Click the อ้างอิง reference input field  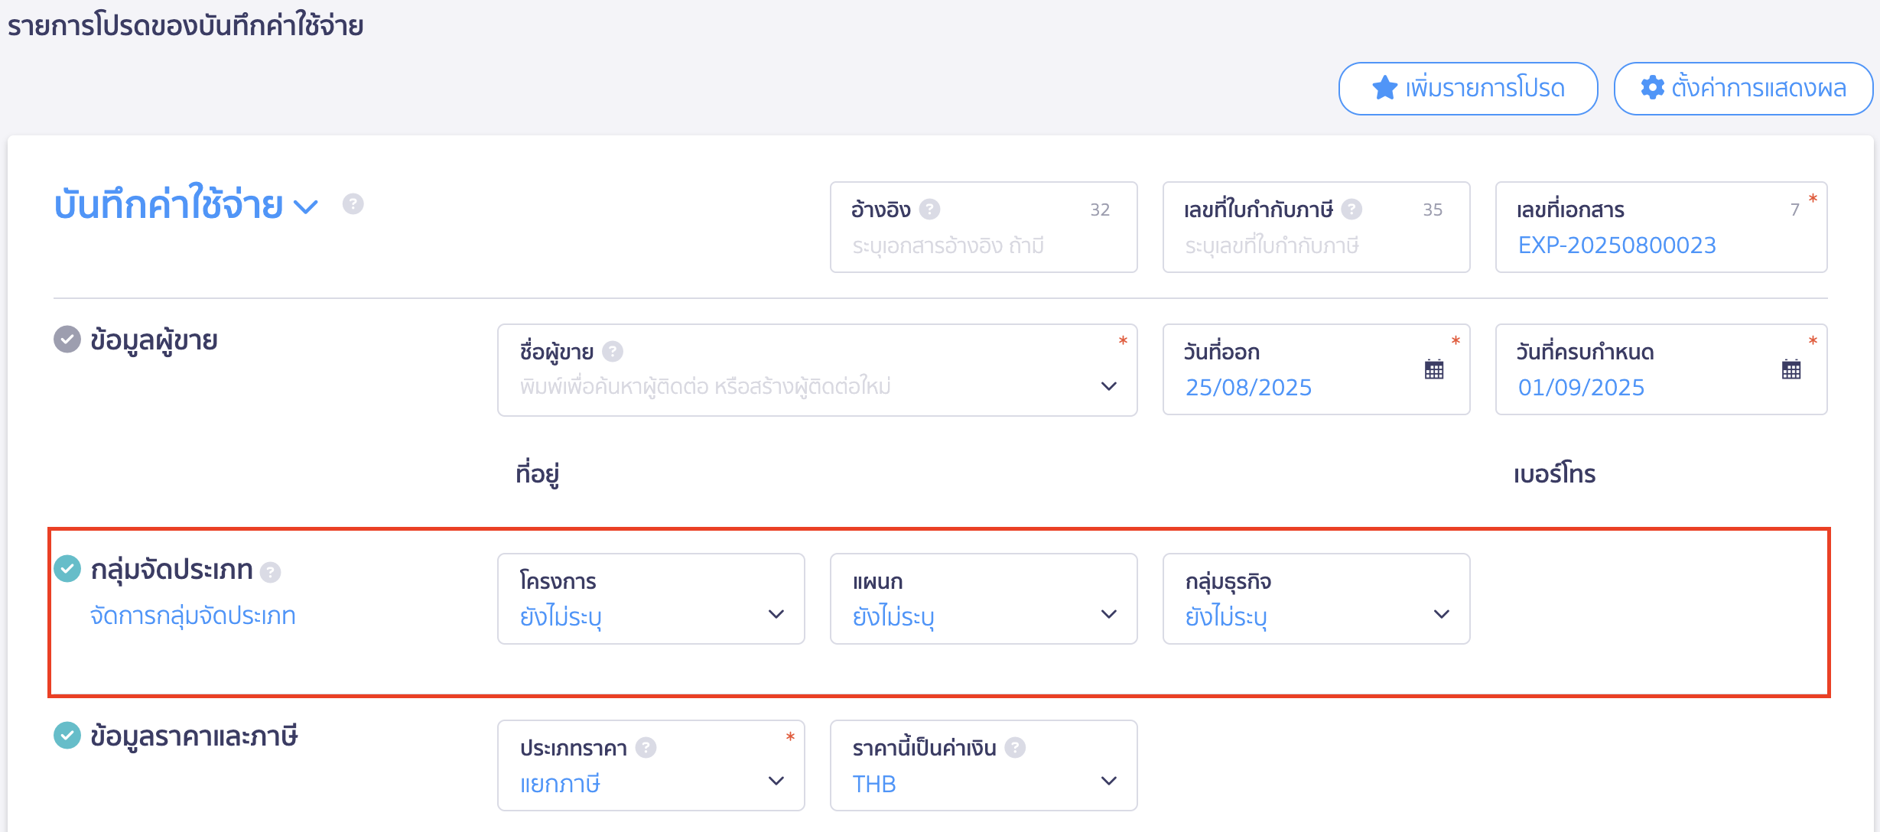tap(984, 227)
